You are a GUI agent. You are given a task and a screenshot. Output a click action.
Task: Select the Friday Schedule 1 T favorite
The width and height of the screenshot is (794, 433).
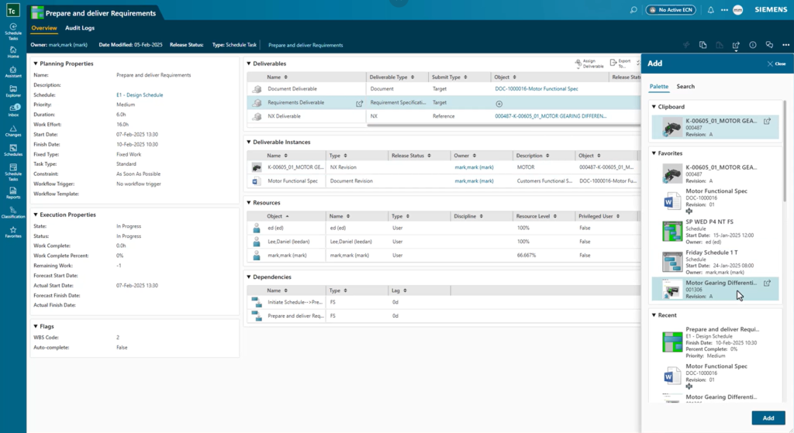point(715,262)
